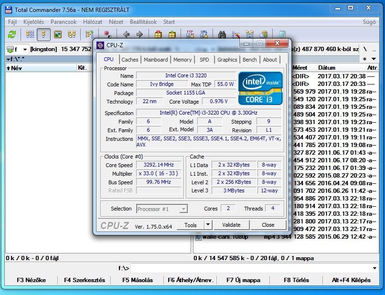385x295 pixels.
Task: Click the F5 Másolás button
Action: coord(138,280)
